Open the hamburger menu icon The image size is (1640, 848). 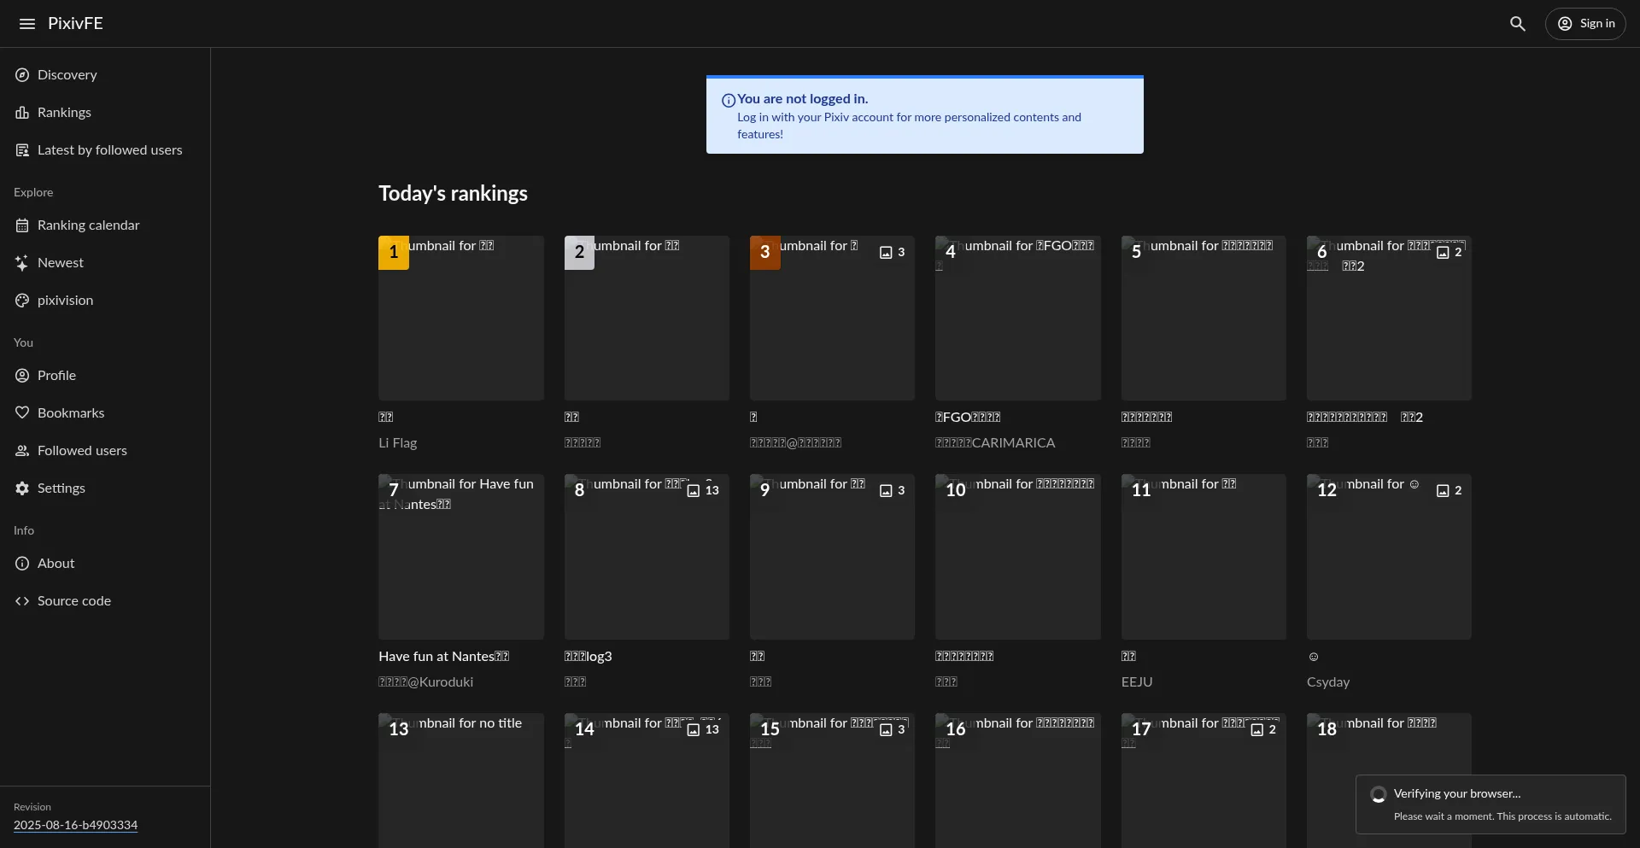point(27,24)
